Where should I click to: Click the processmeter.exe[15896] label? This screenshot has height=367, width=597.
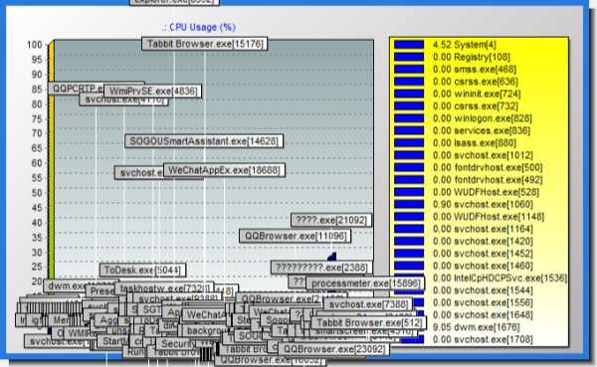pos(365,283)
